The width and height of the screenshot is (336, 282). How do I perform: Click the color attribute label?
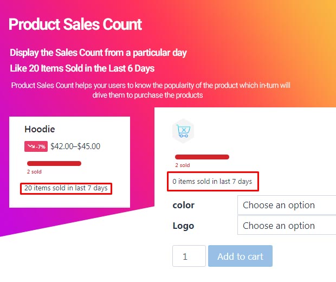[x=183, y=205]
